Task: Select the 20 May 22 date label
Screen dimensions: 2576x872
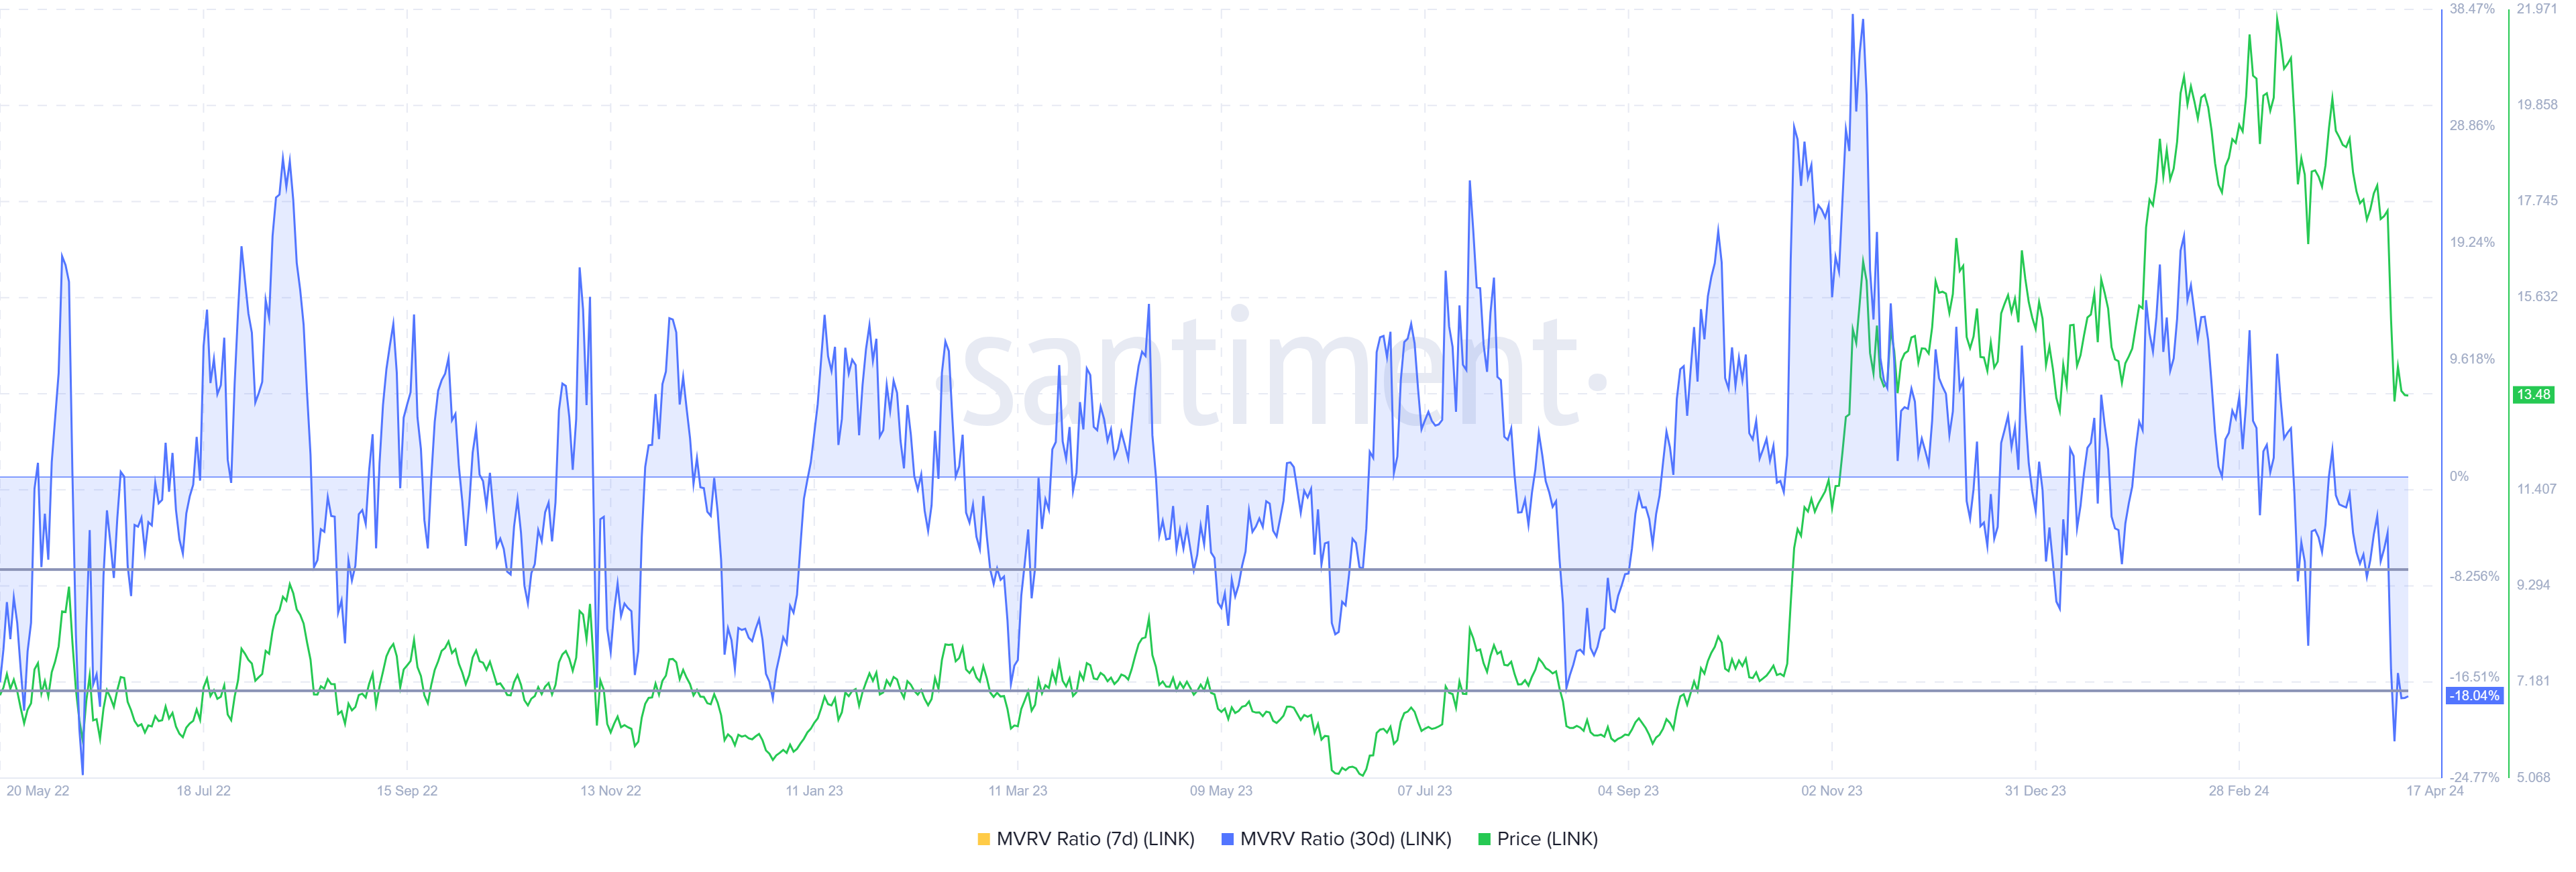Action: [38, 790]
